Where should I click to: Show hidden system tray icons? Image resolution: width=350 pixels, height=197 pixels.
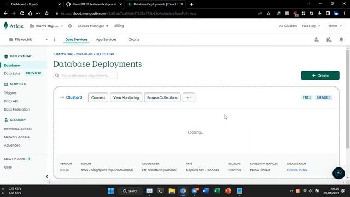(291, 191)
